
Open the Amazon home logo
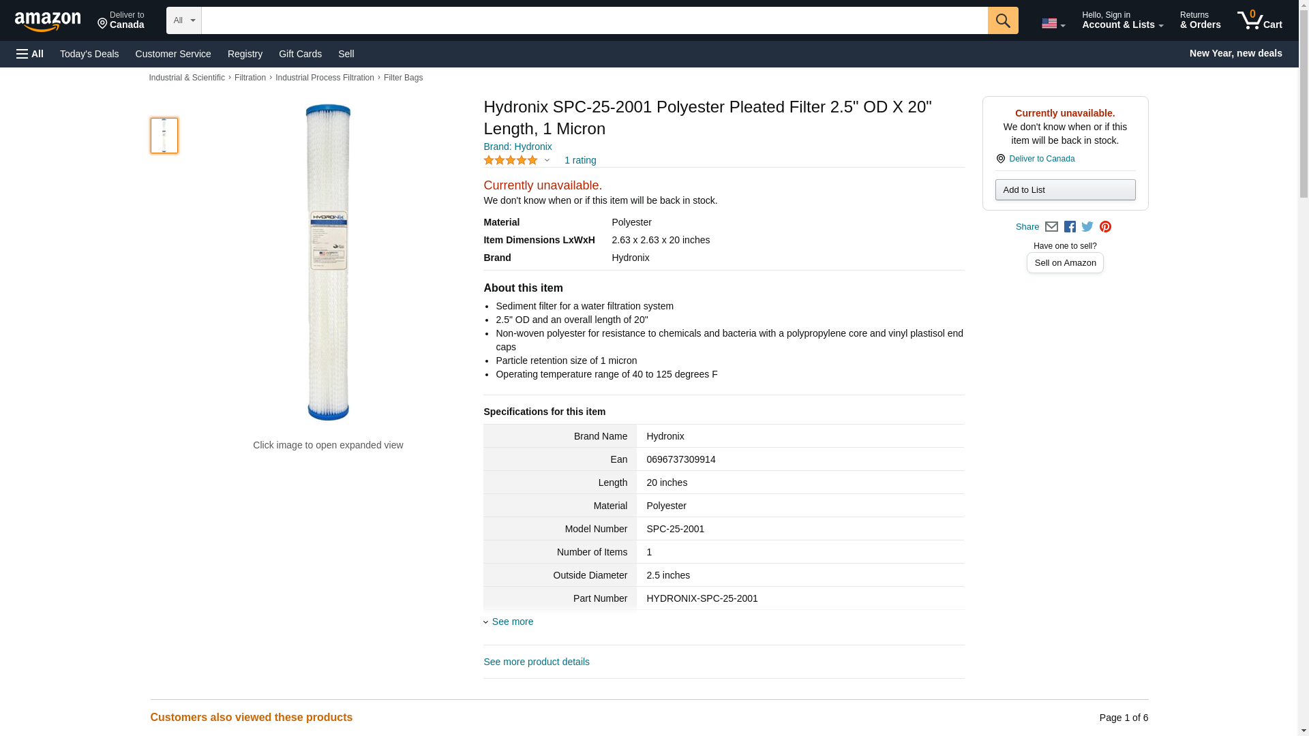[x=48, y=21]
